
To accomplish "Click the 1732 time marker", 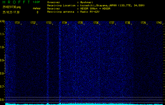I will coord(33,23).
